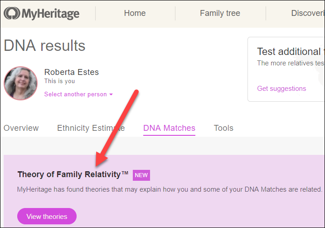This screenshot has width=325, height=228.
Task: Click the 'This is you' label
Action: click(59, 81)
